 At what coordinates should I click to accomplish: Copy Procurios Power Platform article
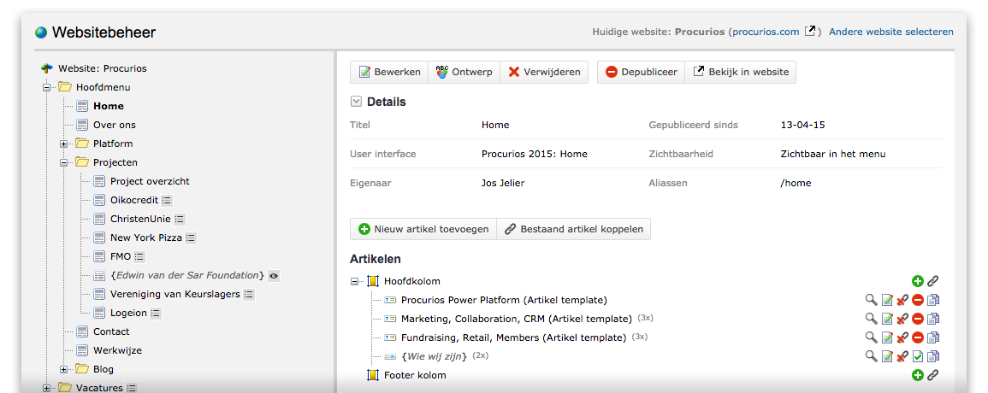[x=933, y=300]
